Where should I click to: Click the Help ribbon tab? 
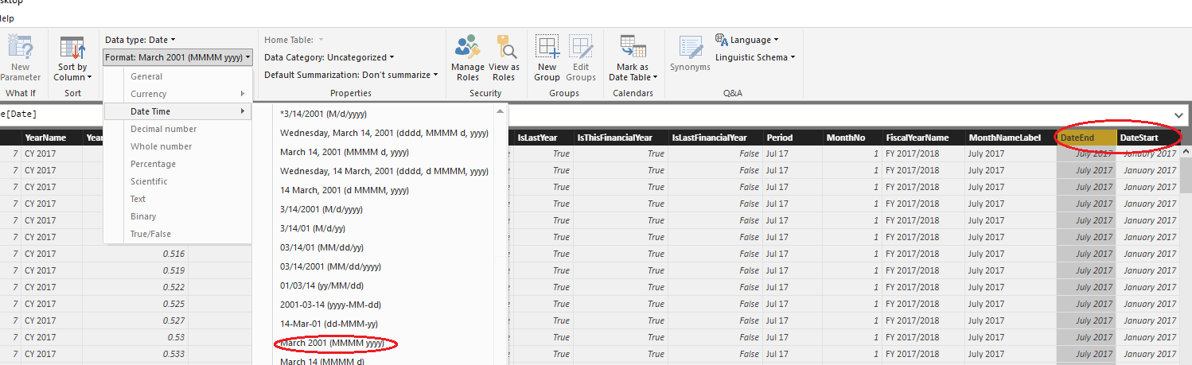point(8,18)
